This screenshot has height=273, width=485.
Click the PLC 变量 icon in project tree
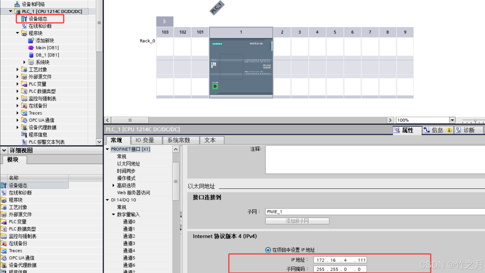(x=24, y=84)
